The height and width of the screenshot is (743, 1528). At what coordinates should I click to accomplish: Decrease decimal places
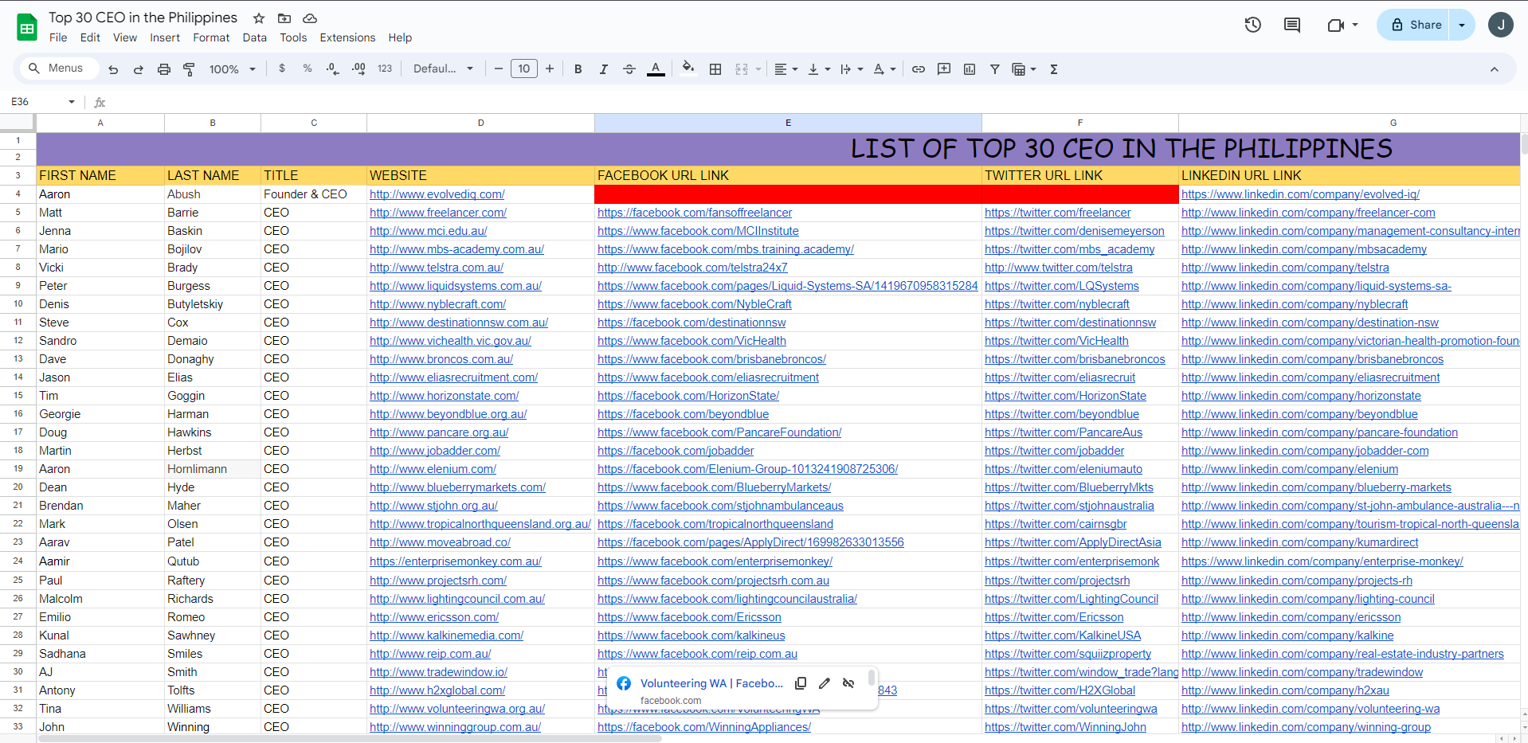click(x=333, y=69)
